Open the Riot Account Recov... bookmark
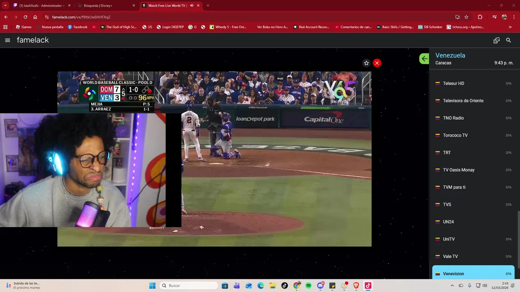The width and height of the screenshot is (520, 292). 311,27
